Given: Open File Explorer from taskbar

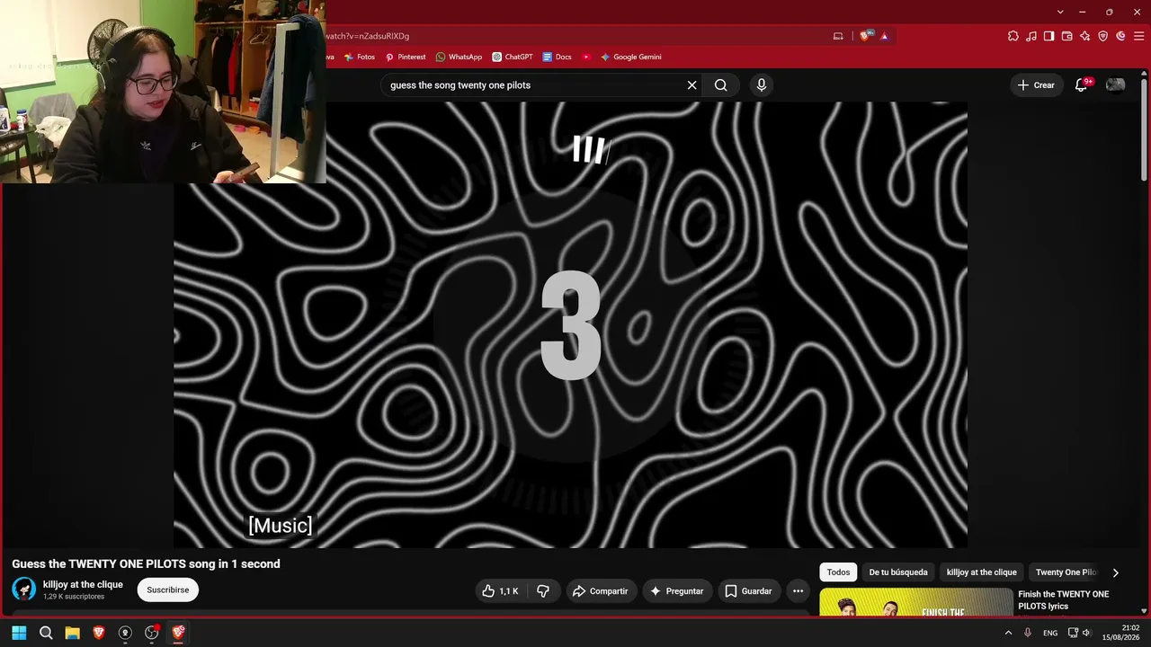Looking at the screenshot, I should point(72,633).
